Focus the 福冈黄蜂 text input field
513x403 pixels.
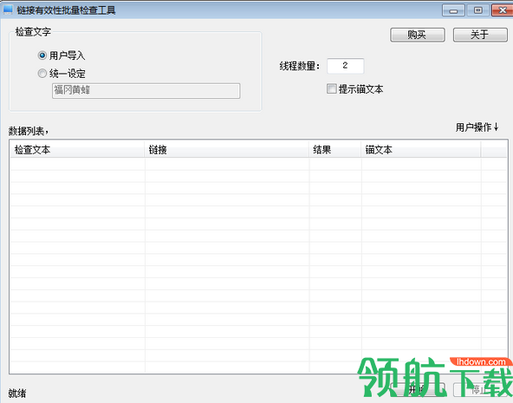click(x=146, y=91)
